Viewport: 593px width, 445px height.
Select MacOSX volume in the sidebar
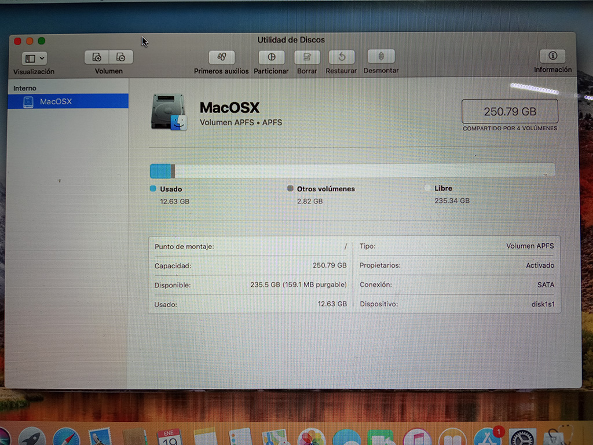tap(68, 101)
